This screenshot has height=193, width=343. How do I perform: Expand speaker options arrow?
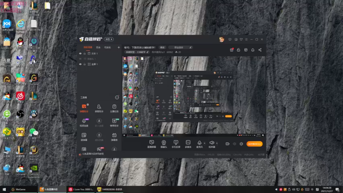217,143
